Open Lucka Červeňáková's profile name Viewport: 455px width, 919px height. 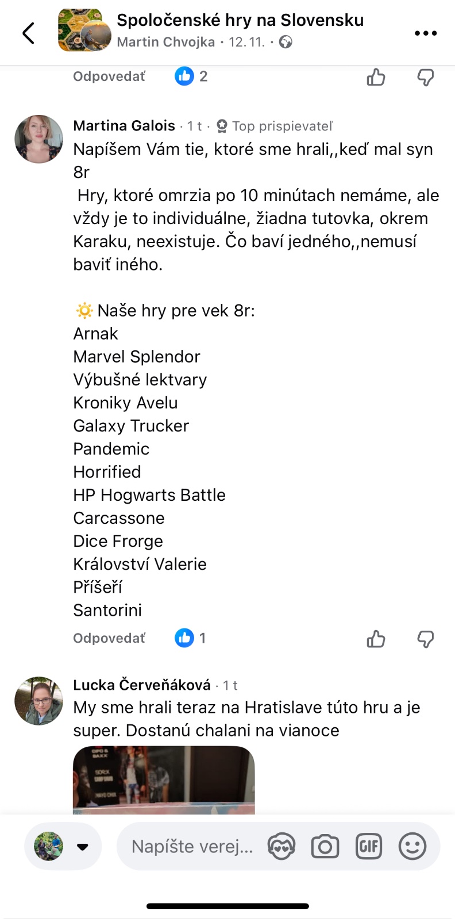pos(142,685)
